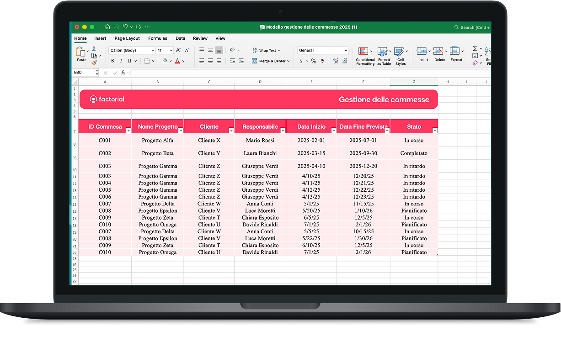Toggle Wrap Text option

[x=266, y=50]
